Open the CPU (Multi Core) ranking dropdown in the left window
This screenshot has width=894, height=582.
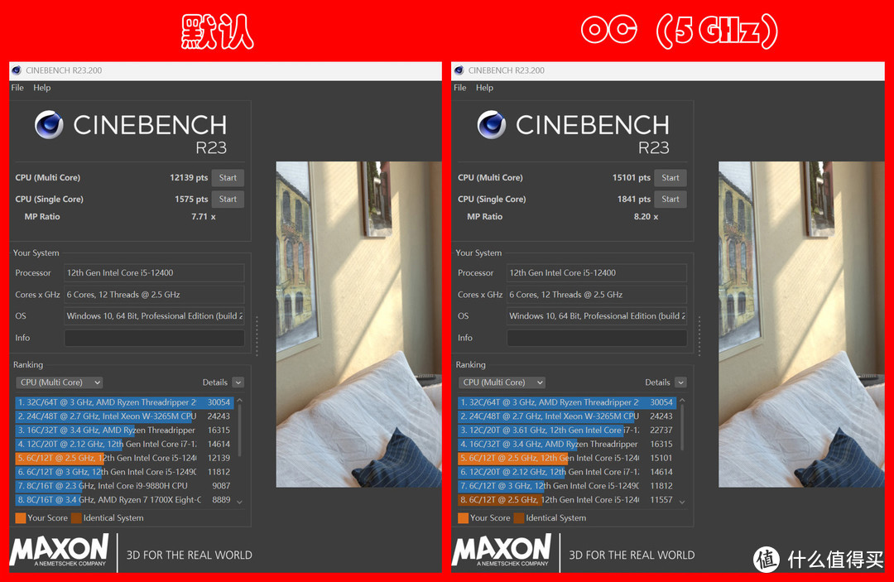(59, 382)
